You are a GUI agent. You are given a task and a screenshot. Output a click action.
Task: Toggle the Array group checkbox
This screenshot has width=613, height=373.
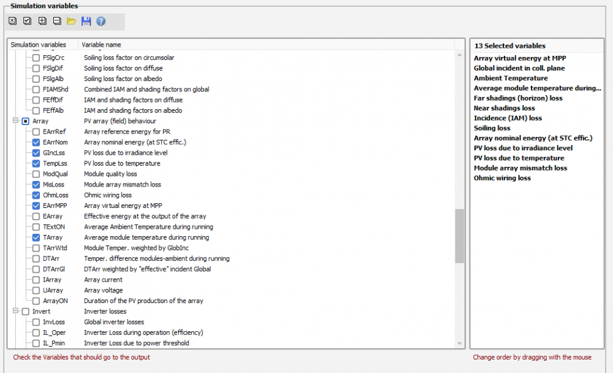(25, 121)
